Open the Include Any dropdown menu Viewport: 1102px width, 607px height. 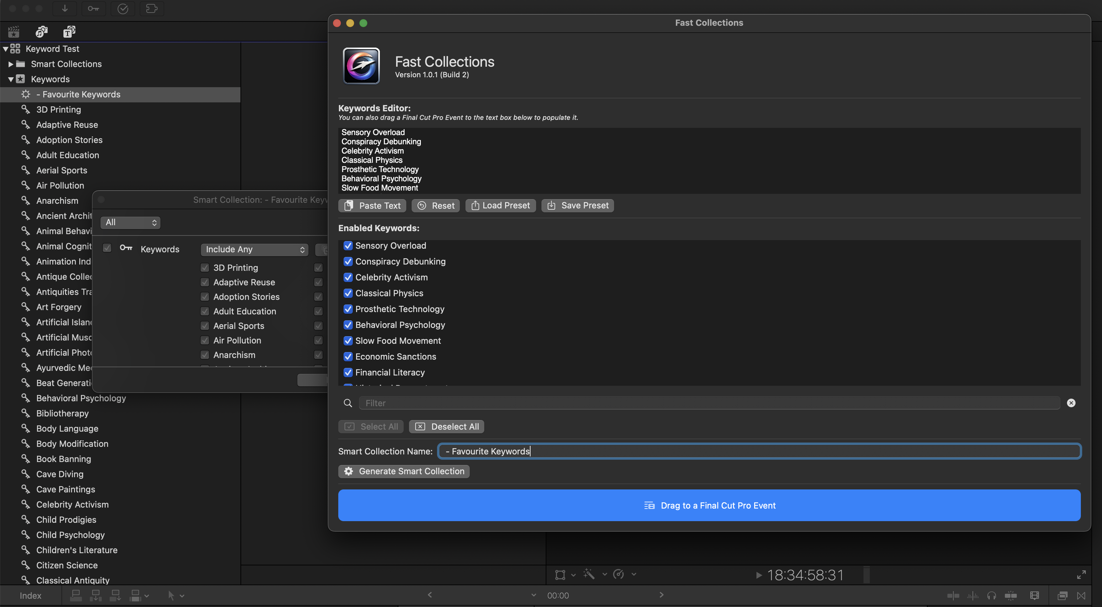pyautogui.click(x=254, y=249)
